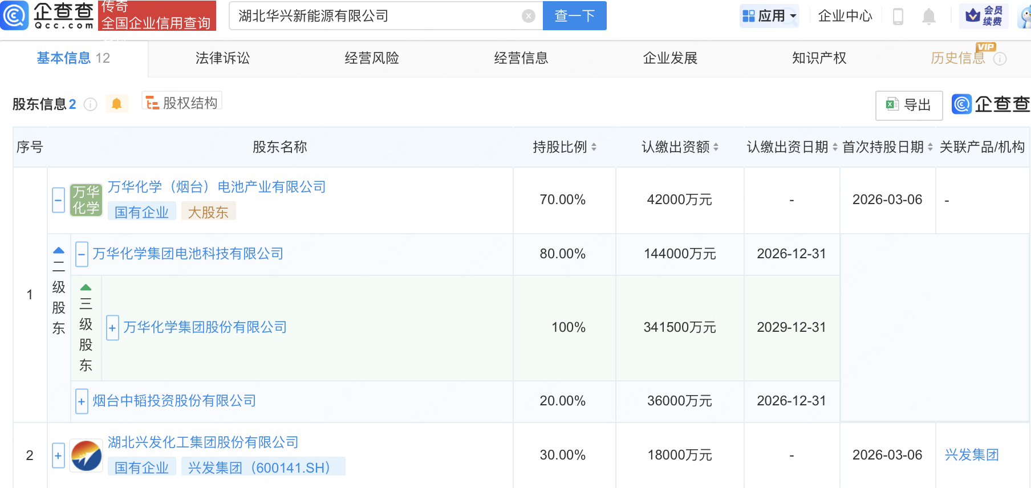Sort by 持股比例 column
The image size is (1031, 488).
pyautogui.click(x=594, y=147)
